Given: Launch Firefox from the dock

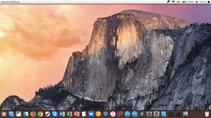Looking at the screenshot, I should click(33, 114).
